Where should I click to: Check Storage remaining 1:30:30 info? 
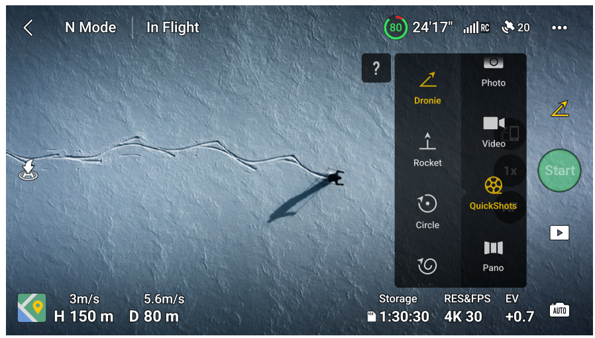[x=398, y=308]
